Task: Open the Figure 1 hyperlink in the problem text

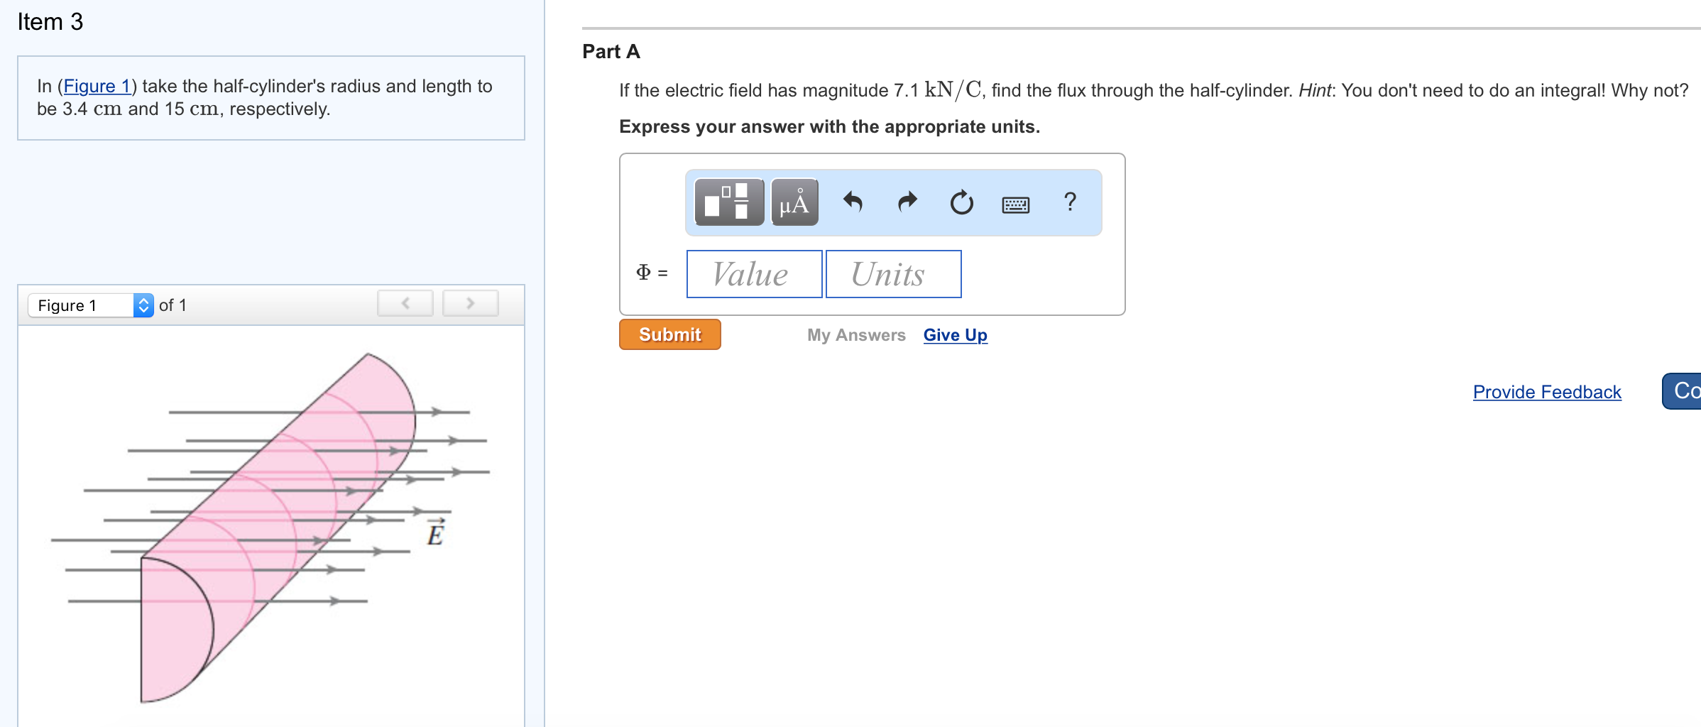Action: click(98, 86)
